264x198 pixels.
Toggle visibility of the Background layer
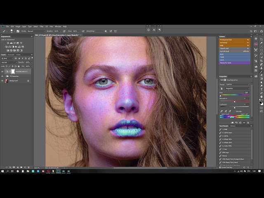pyautogui.click(x=2, y=81)
